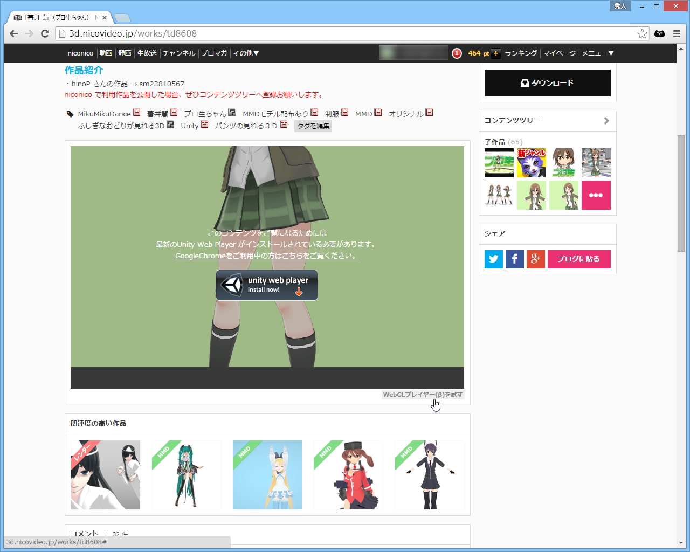Click the lock icon on the プロ生ちゃん tag

click(231, 113)
